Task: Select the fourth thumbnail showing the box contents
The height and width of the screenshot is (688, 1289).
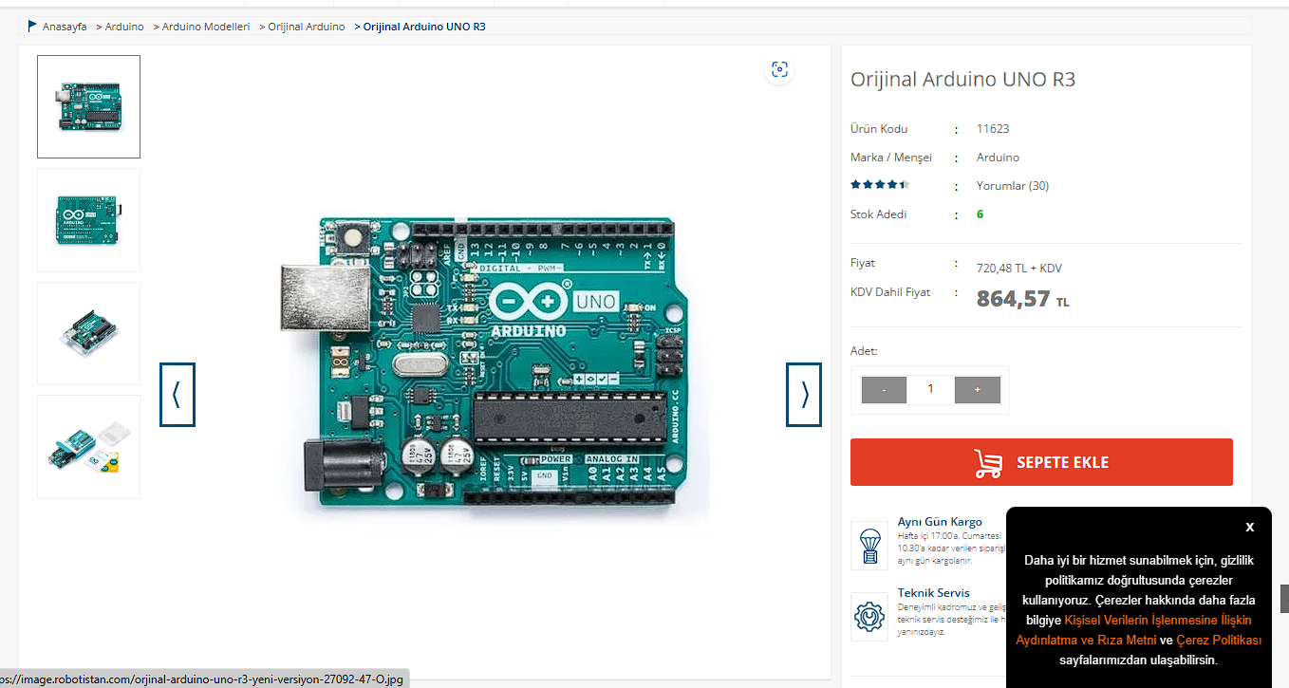Action: point(88,447)
